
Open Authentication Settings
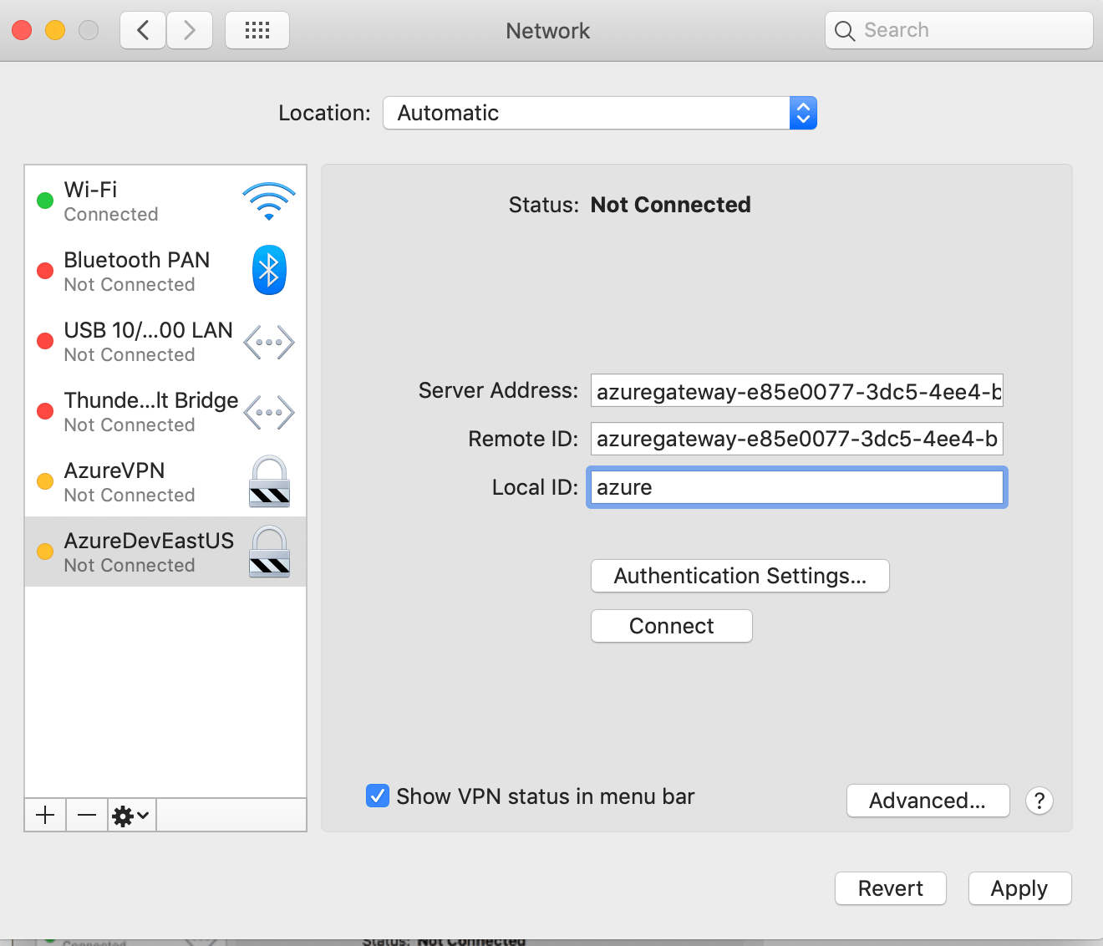click(x=740, y=576)
